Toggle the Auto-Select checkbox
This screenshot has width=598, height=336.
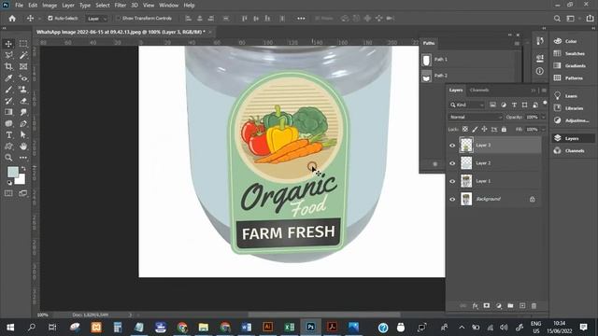(50, 19)
